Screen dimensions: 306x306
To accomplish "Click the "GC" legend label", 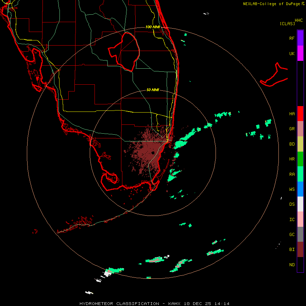I will 292,234.
